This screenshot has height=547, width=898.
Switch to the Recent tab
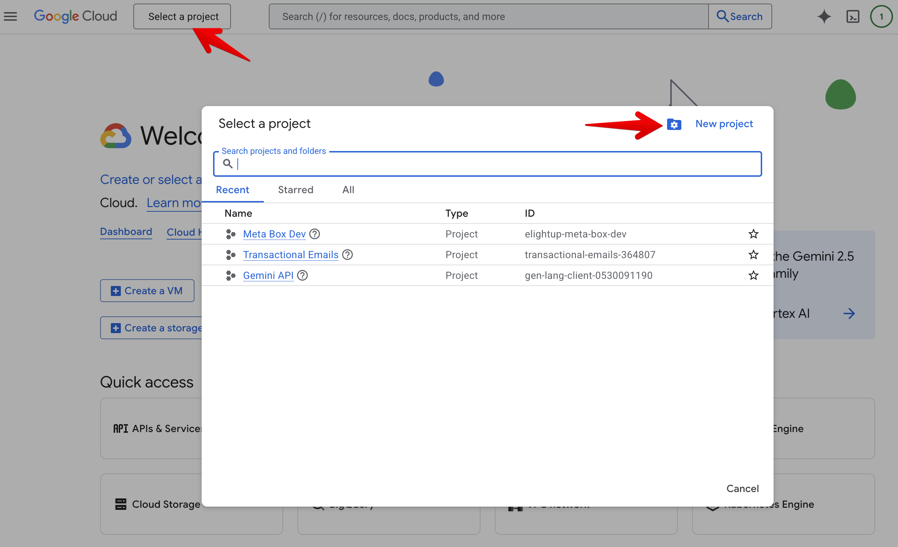pos(232,190)
